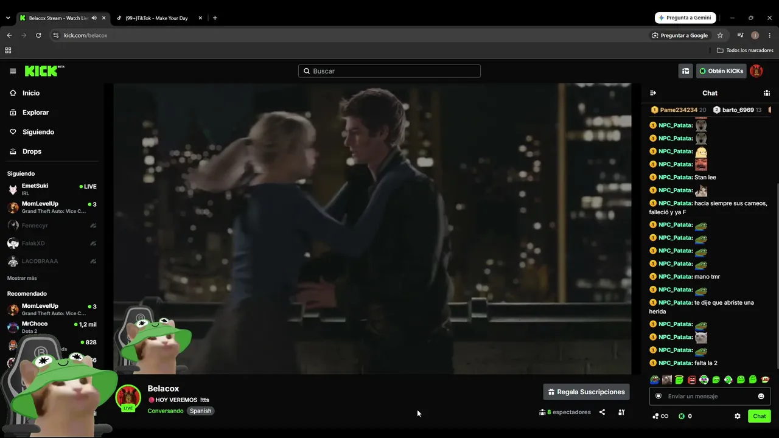Open MomLevelUp under Recomendado
The height and width of the screenshot is (438, 779).
point(52,310)
